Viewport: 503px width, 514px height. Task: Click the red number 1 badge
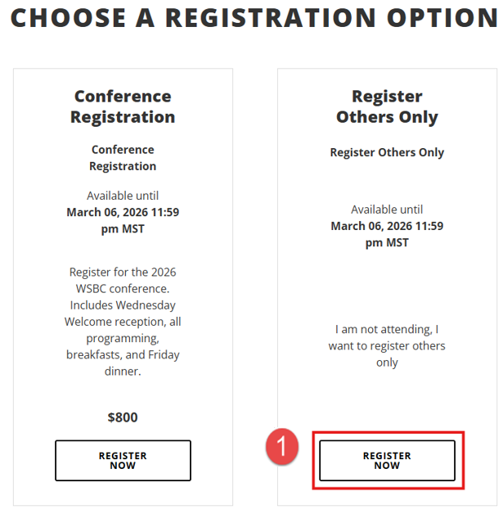[282, 448]
